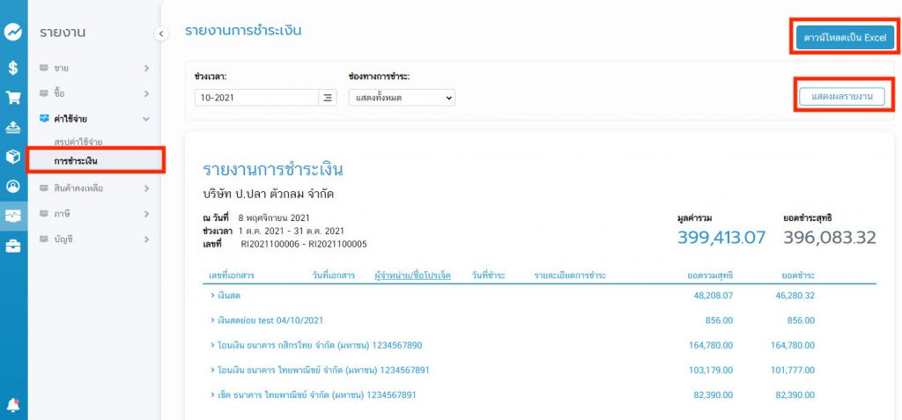Collapse the sidebar using arrow button
The image size is (902, 420).
pos(161,34)
